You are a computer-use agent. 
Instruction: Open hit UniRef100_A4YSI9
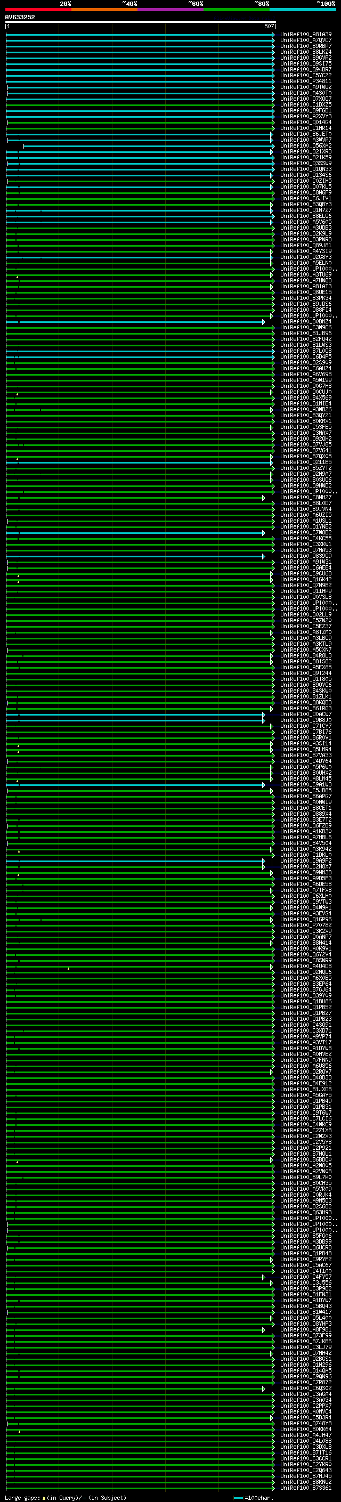(306, 251)
